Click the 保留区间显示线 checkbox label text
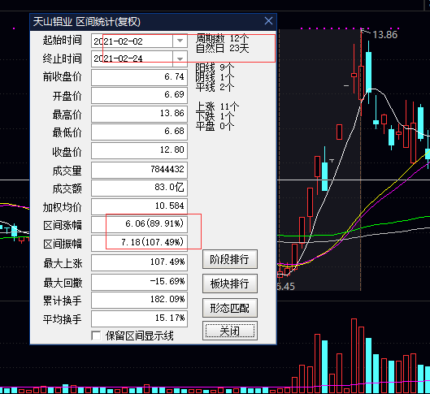430x394 pixels. point(140,336)
